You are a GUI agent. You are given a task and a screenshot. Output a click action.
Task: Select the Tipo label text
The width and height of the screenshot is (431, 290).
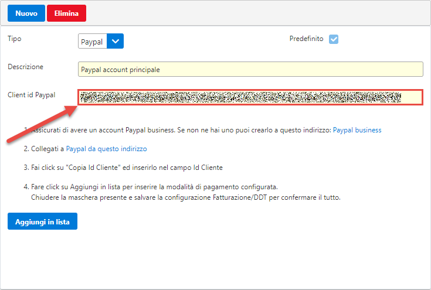tap(15, 39)
